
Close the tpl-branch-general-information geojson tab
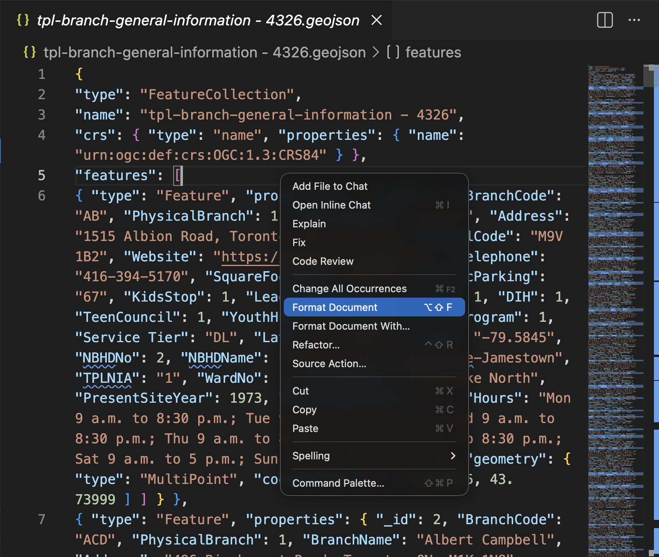click(376, 20)
